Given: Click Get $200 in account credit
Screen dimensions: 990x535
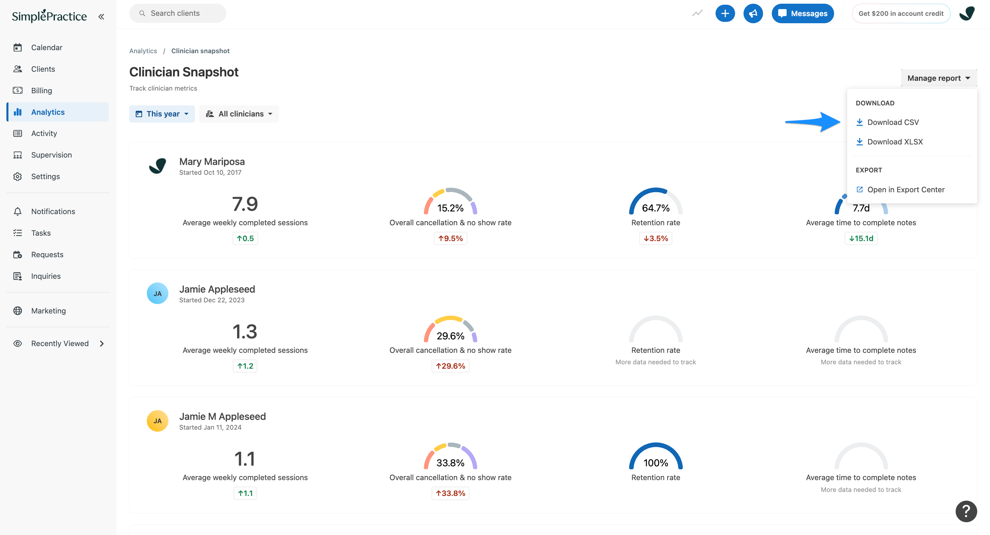Looking at the screenshot, I should [901, 13].
